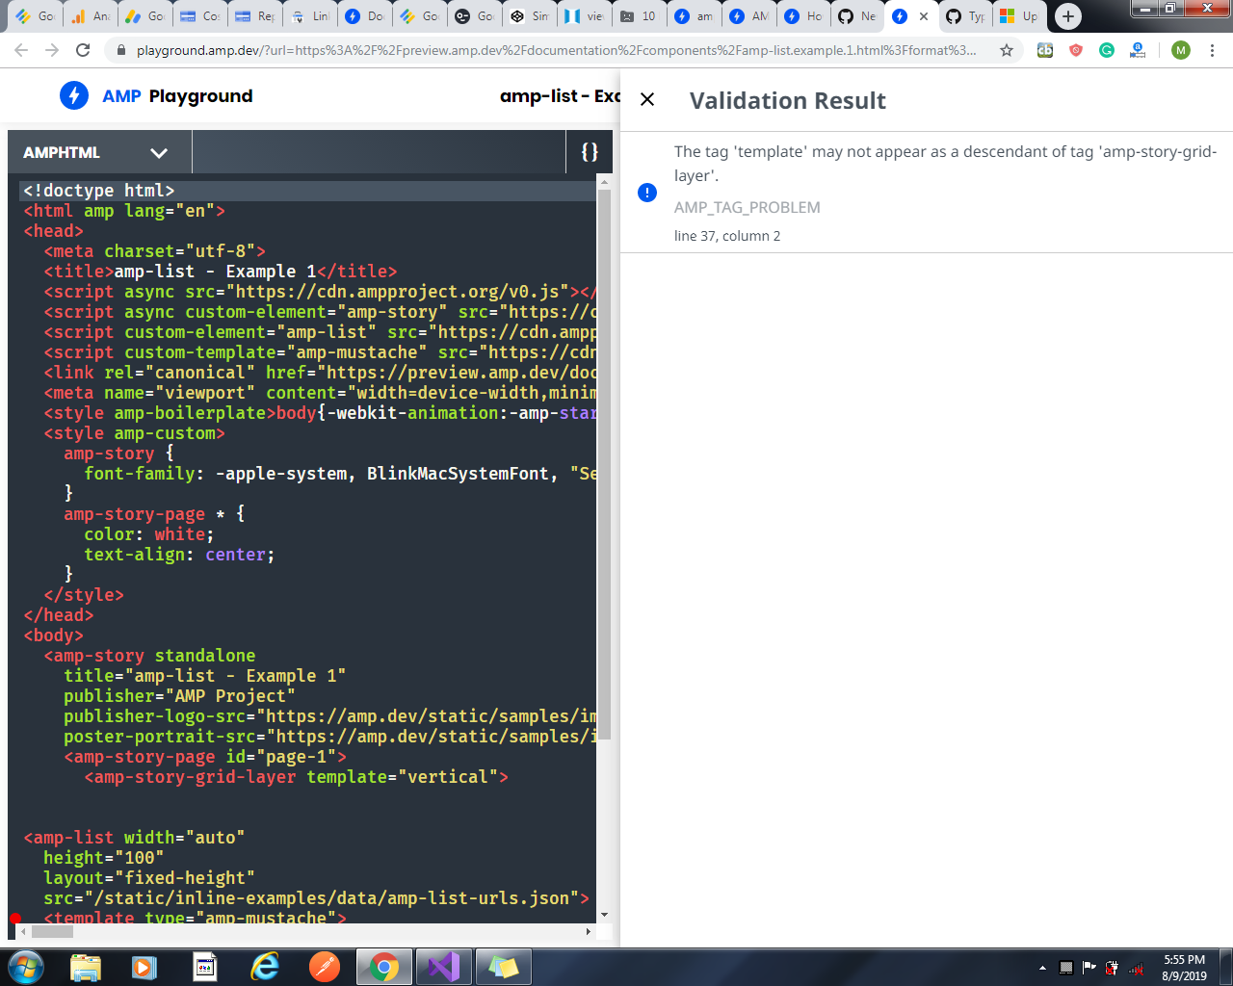This screenshot has width=1233, height=986.
Task: Switch to the TypeScript GitHub tab
Action: 965,16
